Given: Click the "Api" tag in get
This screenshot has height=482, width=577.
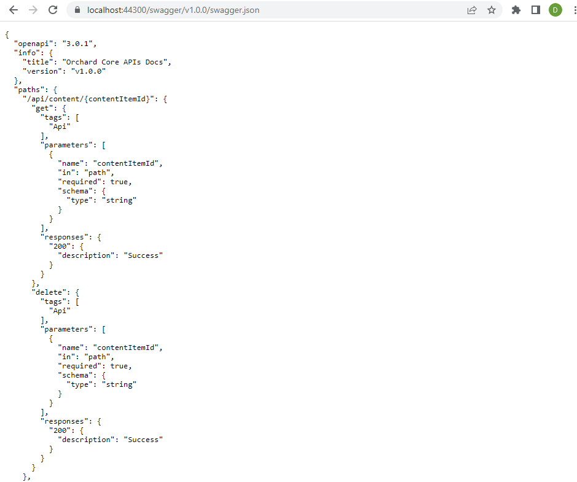Looking at the screenshot, I should pos(60,126).
